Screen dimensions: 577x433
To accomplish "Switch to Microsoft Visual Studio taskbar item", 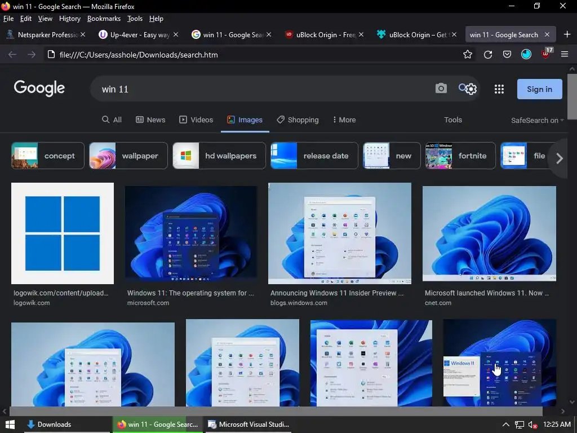I will 248,425.
